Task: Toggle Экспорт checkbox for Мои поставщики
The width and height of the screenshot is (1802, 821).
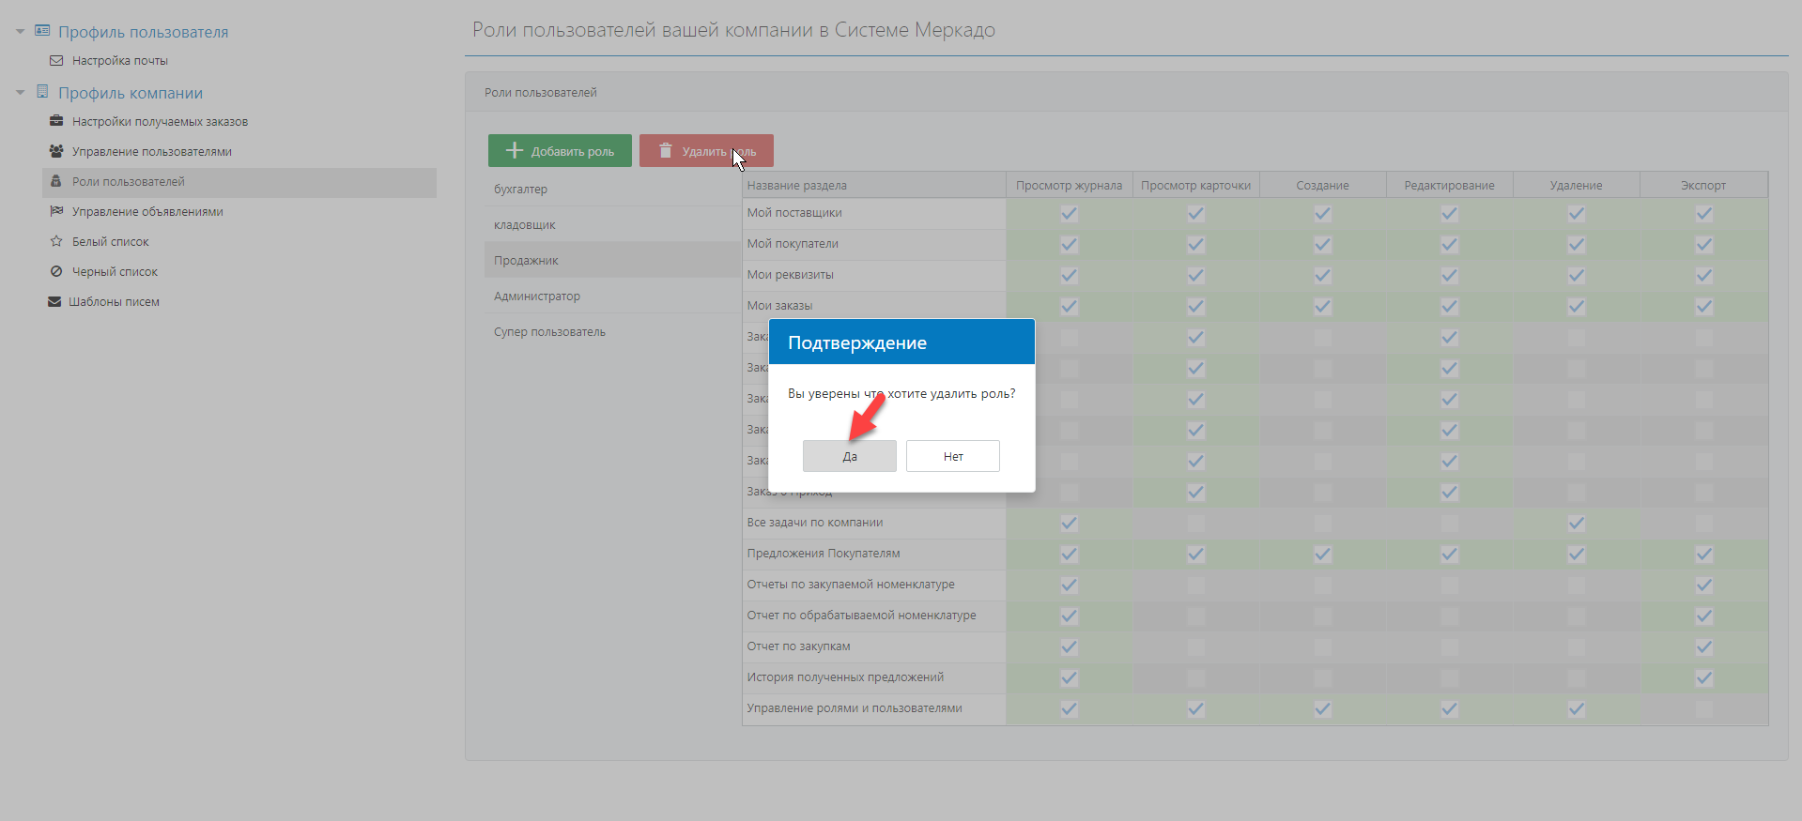Action: pyautogui.click(x=1703, y=214)
